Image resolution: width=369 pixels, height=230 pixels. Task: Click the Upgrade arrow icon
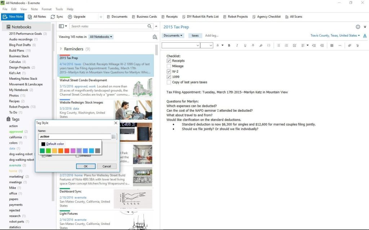(70, 17)
